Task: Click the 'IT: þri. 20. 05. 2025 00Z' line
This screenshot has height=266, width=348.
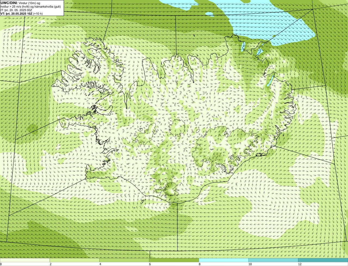Action: [16, 10]
